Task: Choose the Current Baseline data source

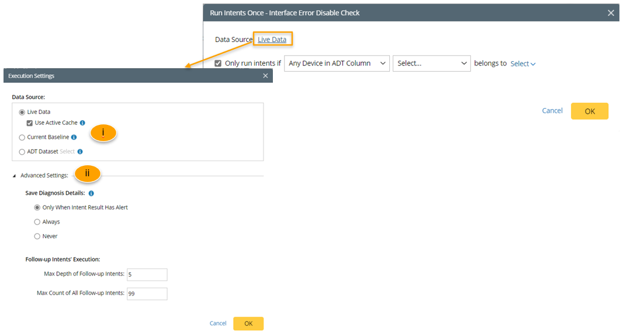Action: (x=22, y=137)
